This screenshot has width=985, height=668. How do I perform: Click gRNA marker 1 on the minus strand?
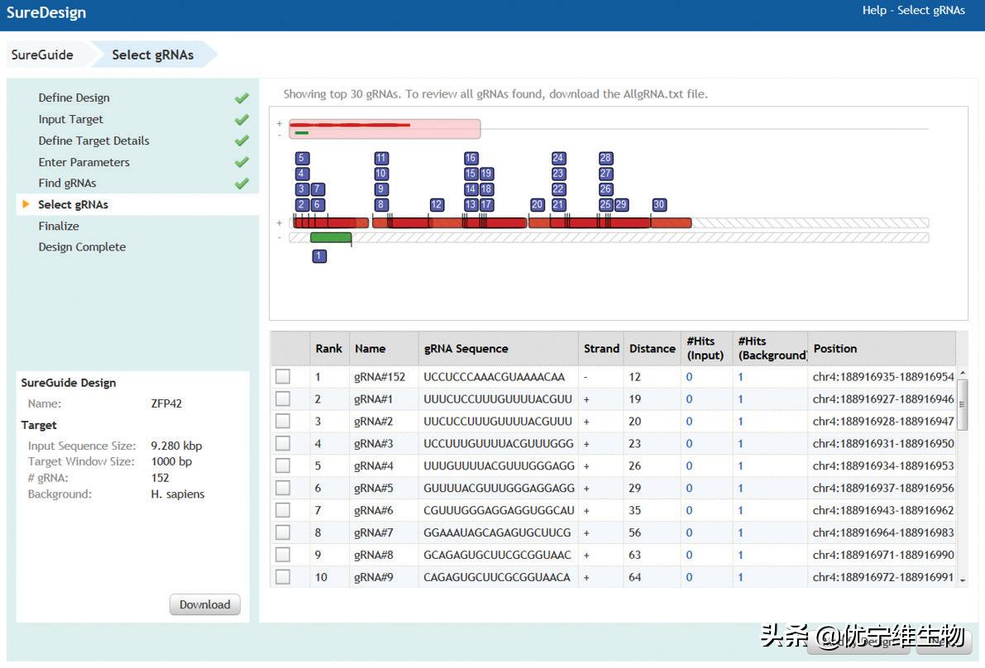coord(319,256)
